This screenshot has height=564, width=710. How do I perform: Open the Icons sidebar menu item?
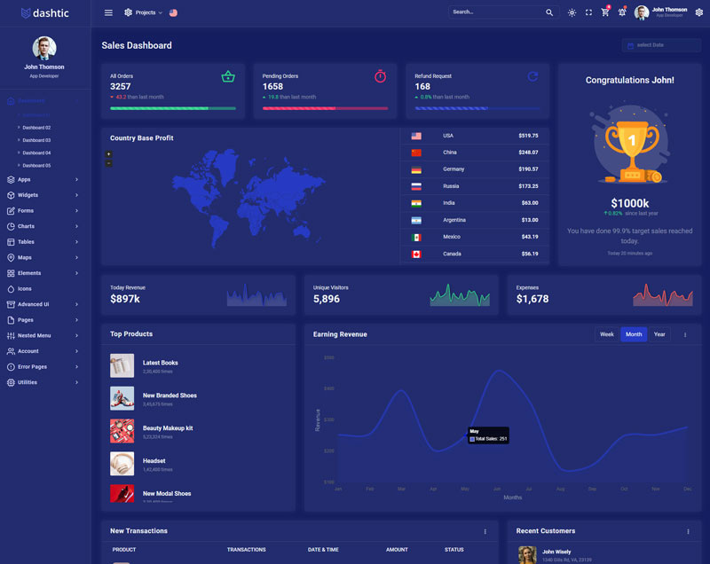pyautogui.click(x=24, y=288)
